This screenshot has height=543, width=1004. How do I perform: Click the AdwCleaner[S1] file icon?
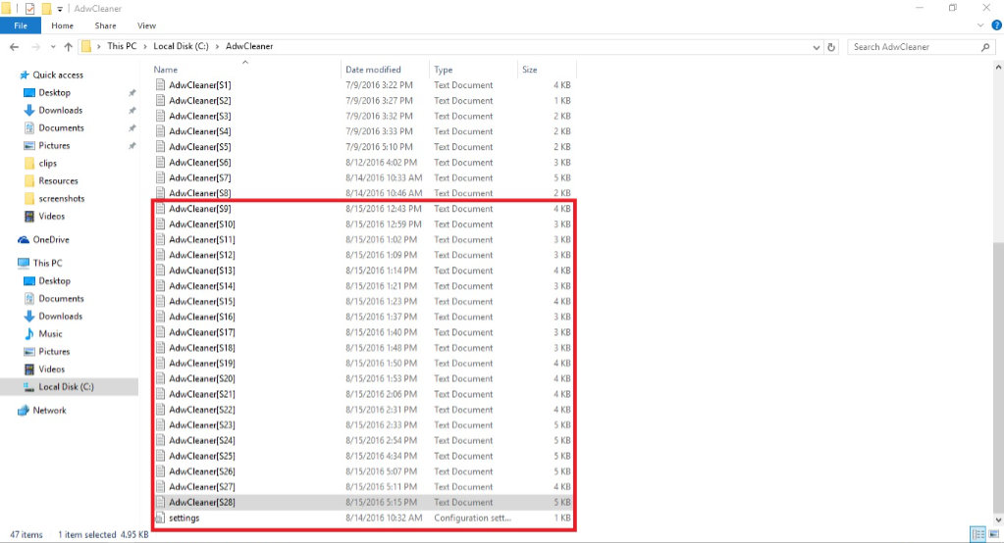click(160, 84)
